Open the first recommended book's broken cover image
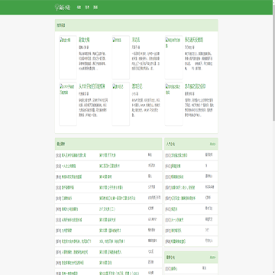The image size is (275, 275). click(x=68, y=57)
